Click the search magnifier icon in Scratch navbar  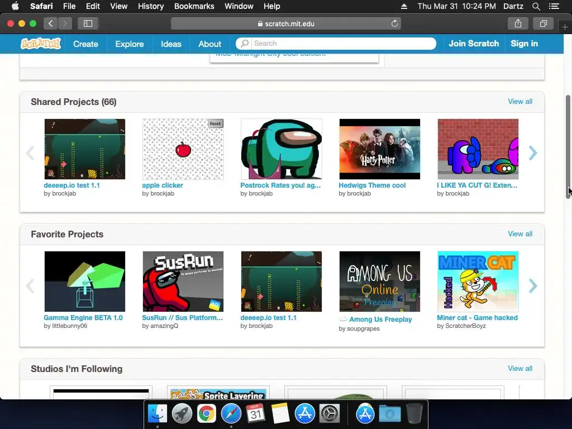tap(245, 44)
